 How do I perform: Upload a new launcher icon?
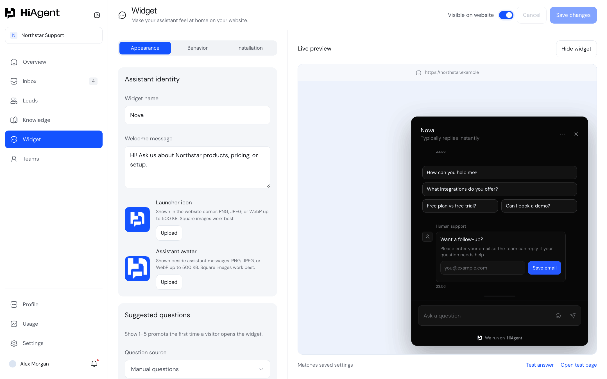[169, 233]
